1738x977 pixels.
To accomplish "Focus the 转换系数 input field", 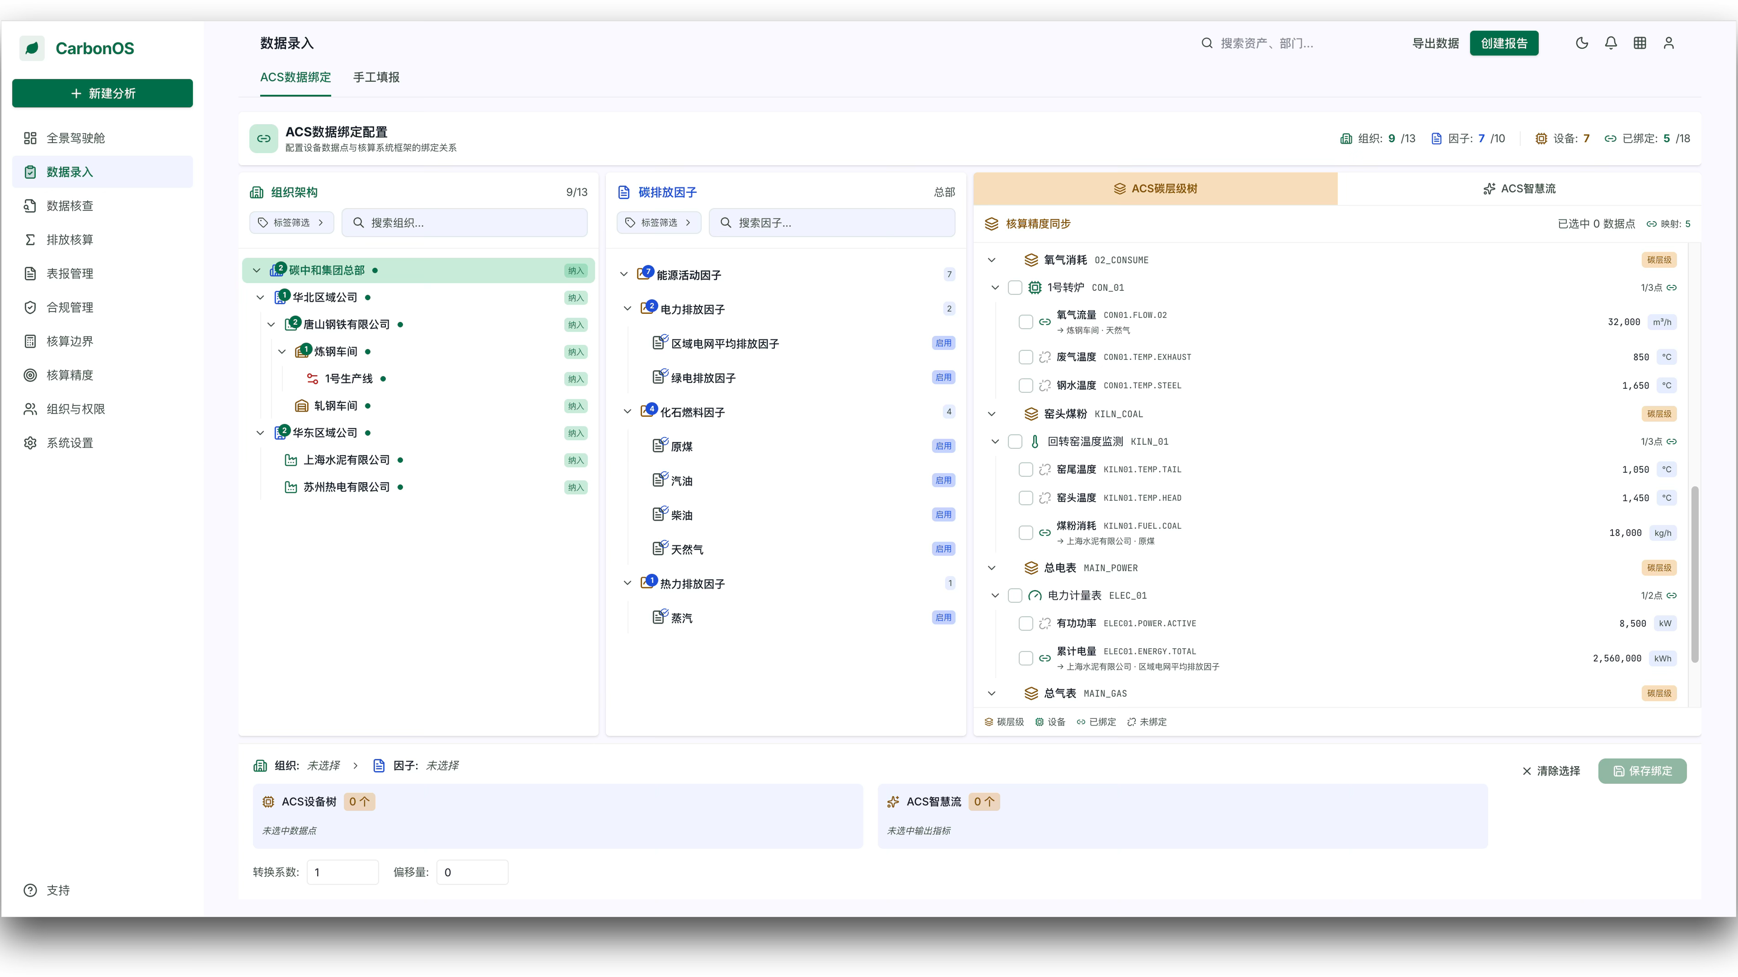I will pos(342,872).
